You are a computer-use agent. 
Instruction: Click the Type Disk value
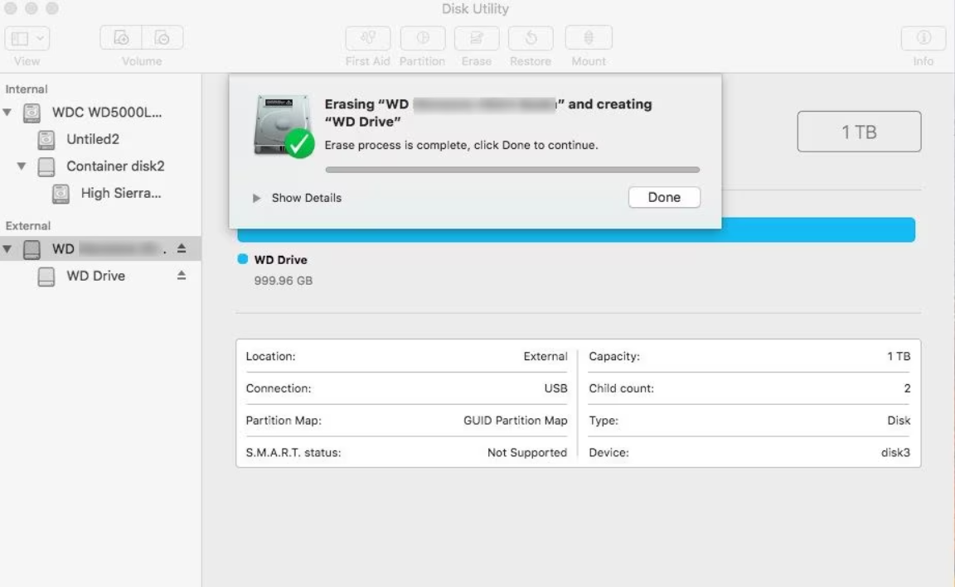click(x=899, y=421)
